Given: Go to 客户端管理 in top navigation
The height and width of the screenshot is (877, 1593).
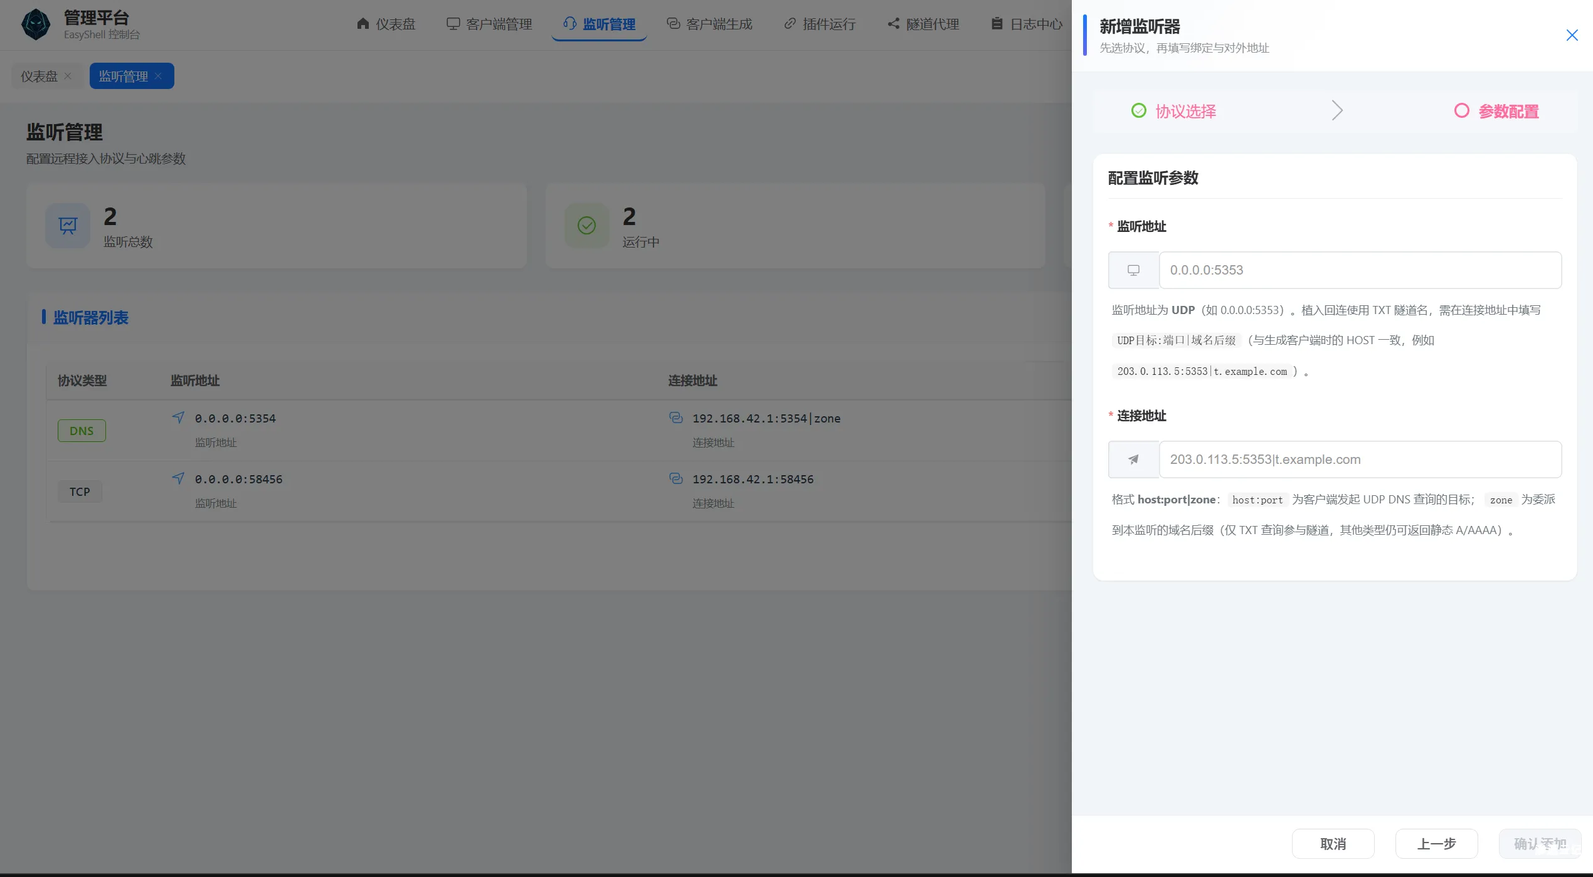Looking at the screenshot, I should click(x=489, y=24).
